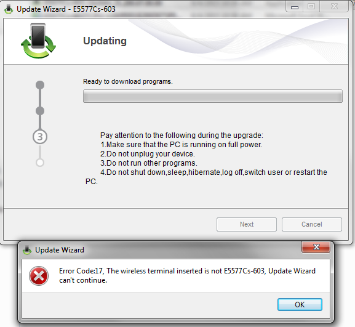Click the first step dot in tracker
355x327 pixels.
coord(40,85)
